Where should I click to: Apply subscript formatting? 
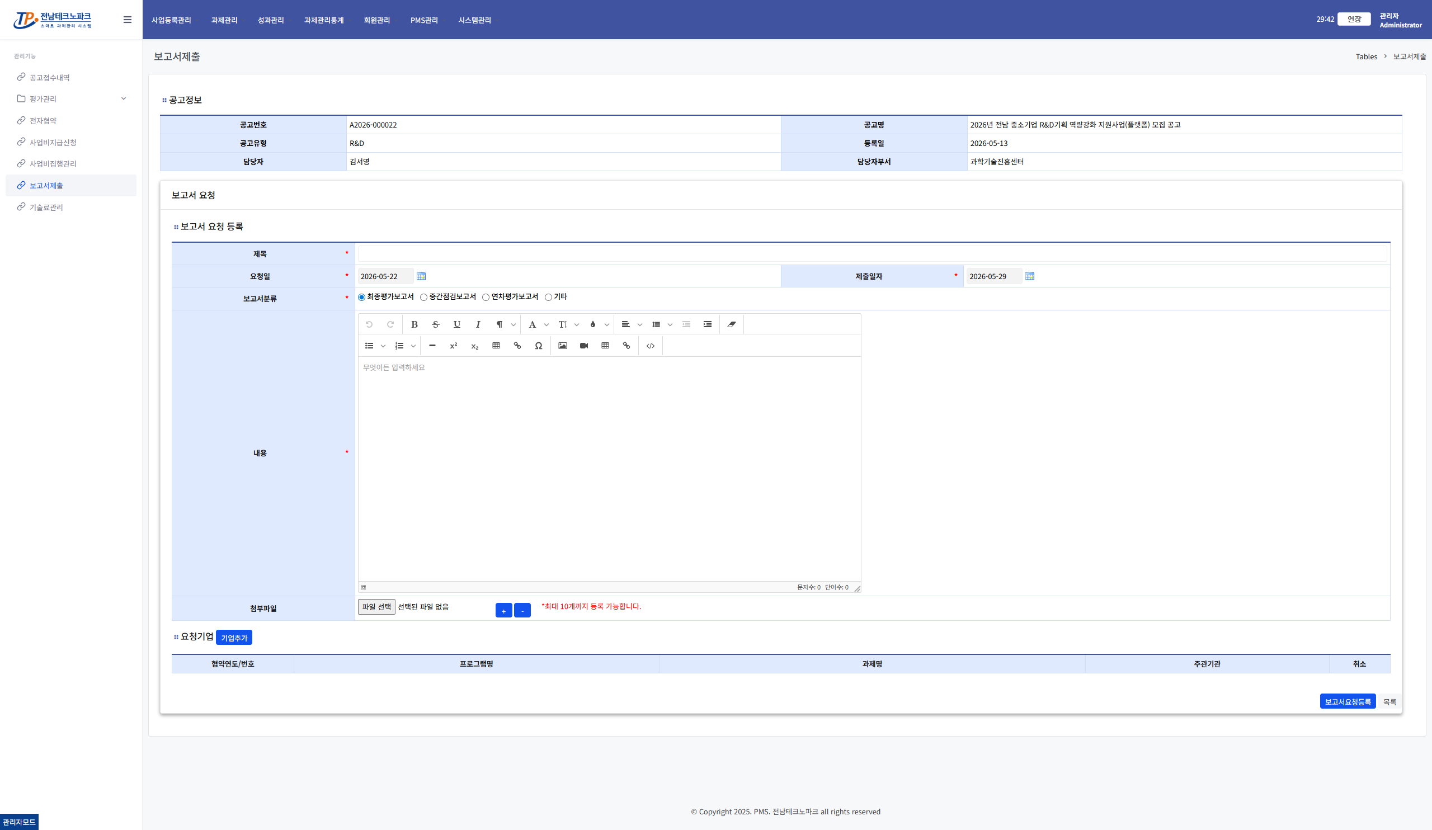click(x=474, y=346)
